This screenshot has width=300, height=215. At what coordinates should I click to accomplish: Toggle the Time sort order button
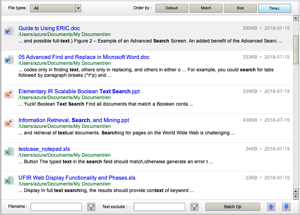[274, 8]
